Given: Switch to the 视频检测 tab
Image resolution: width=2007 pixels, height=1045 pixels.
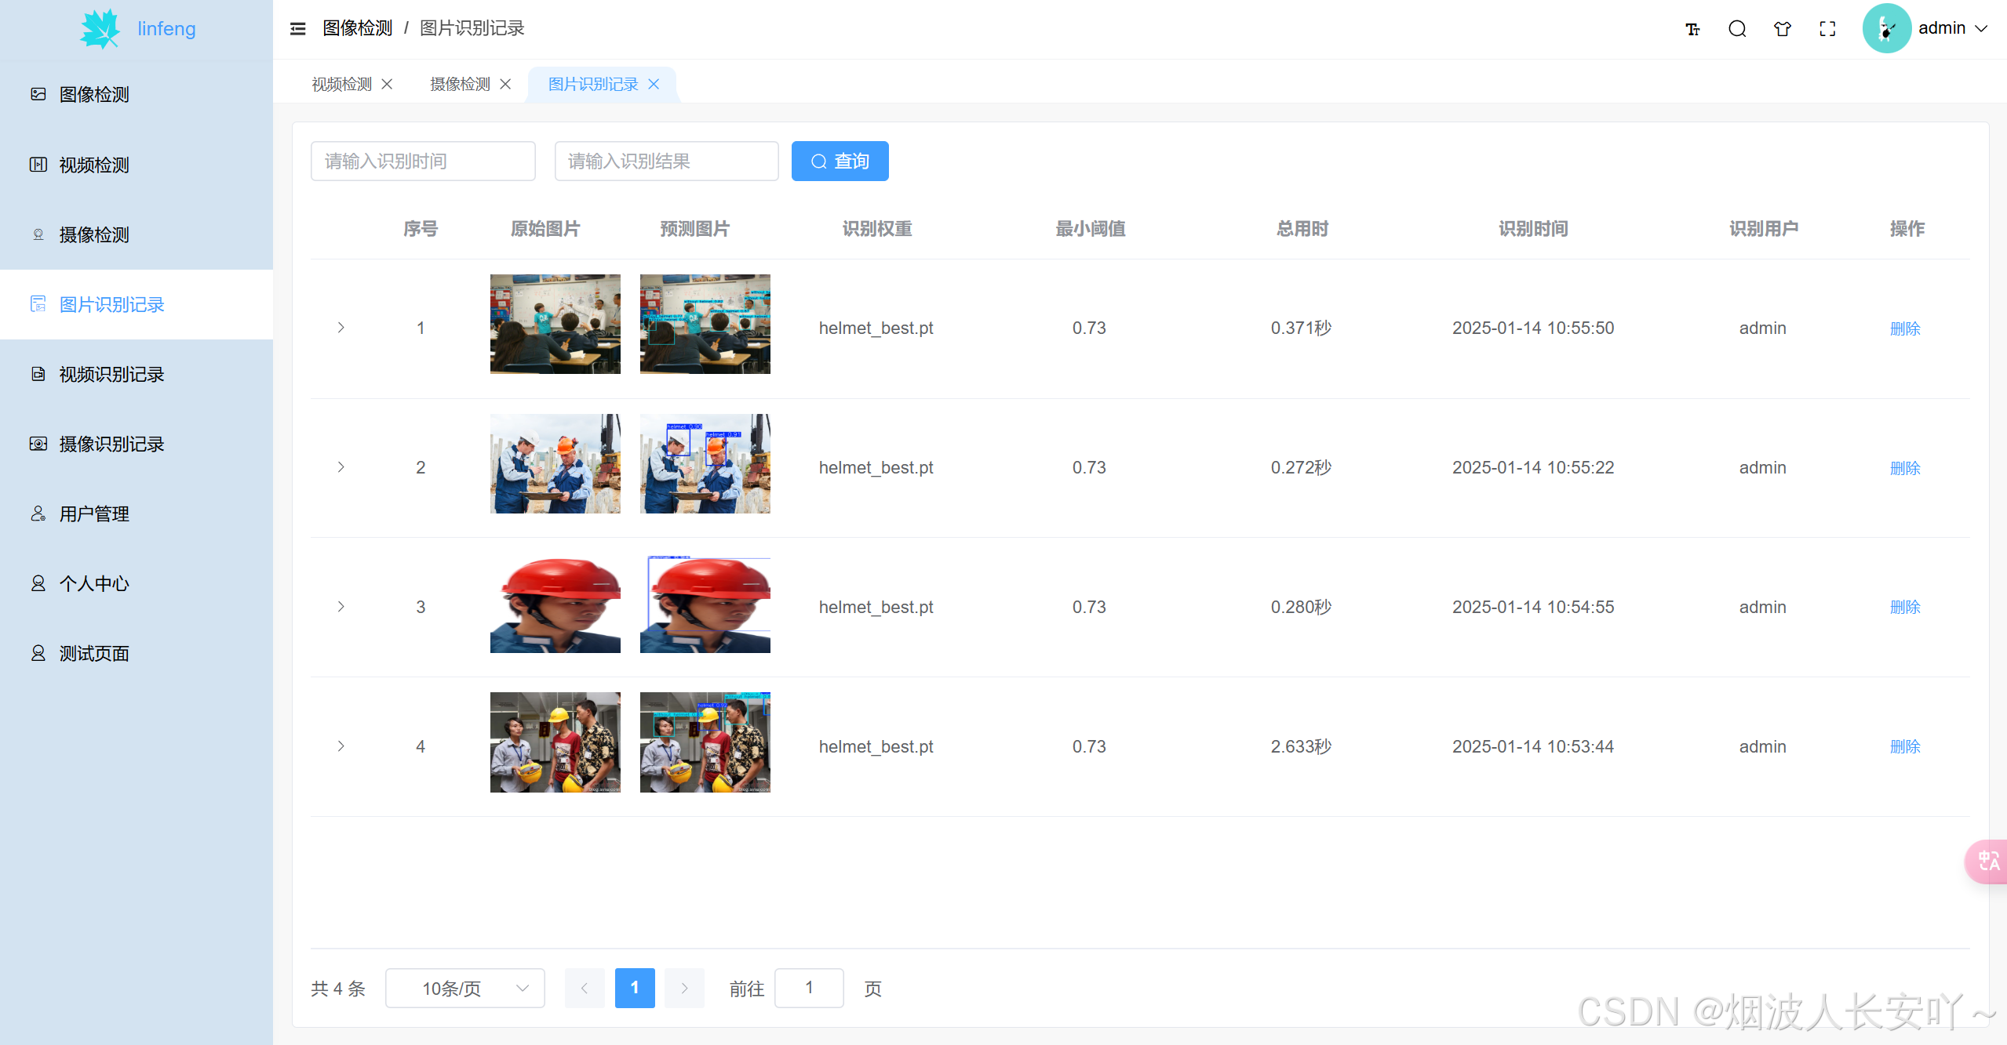Looking at the screenshot, I should [x=341, y=84].
